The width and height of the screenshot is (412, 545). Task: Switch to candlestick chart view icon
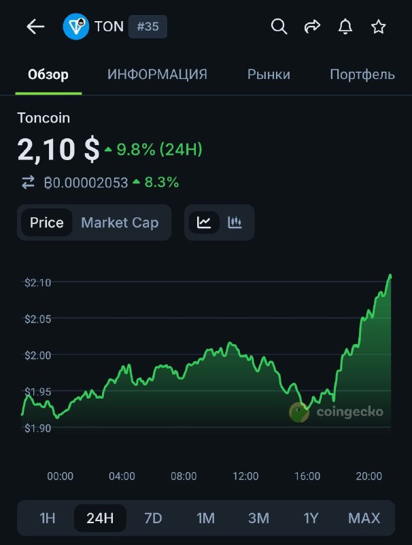point(236,222)
